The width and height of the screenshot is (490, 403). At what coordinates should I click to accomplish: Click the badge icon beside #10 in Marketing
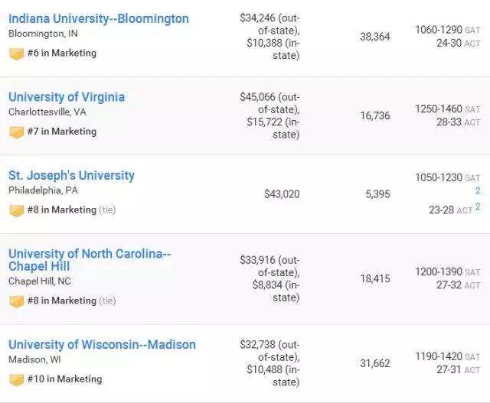pyautogui.click(x=16, y=379)
